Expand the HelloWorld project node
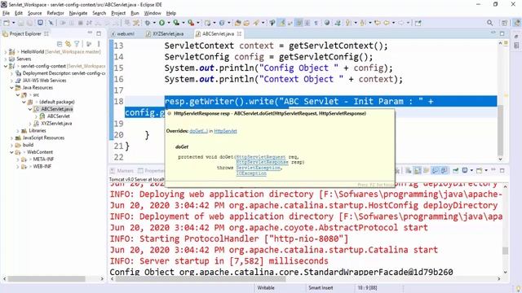 6,52
